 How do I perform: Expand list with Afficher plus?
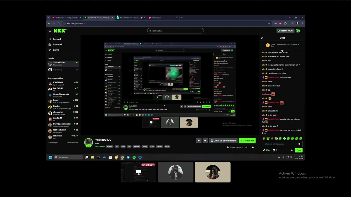coord(53,143)
